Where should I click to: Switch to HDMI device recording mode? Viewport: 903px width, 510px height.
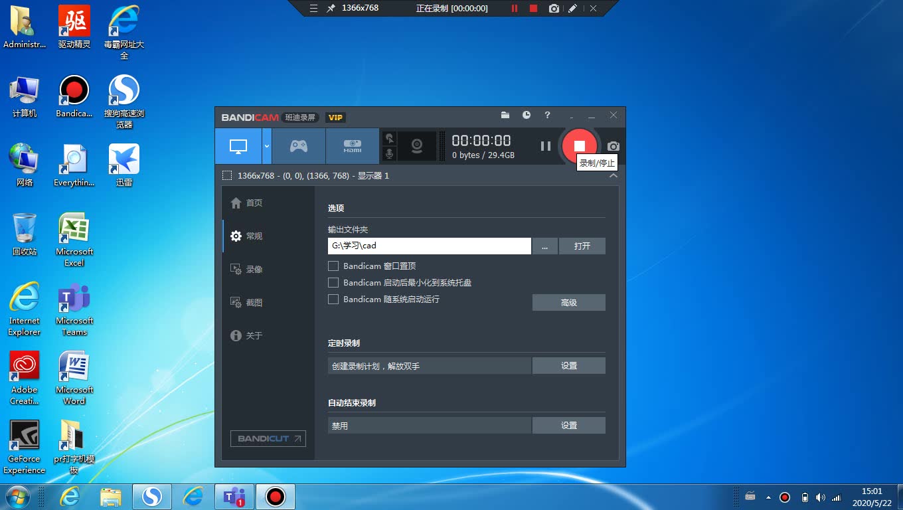pos(353,146)
